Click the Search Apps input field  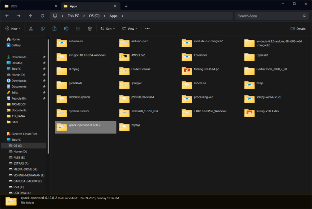click(268, 16)
